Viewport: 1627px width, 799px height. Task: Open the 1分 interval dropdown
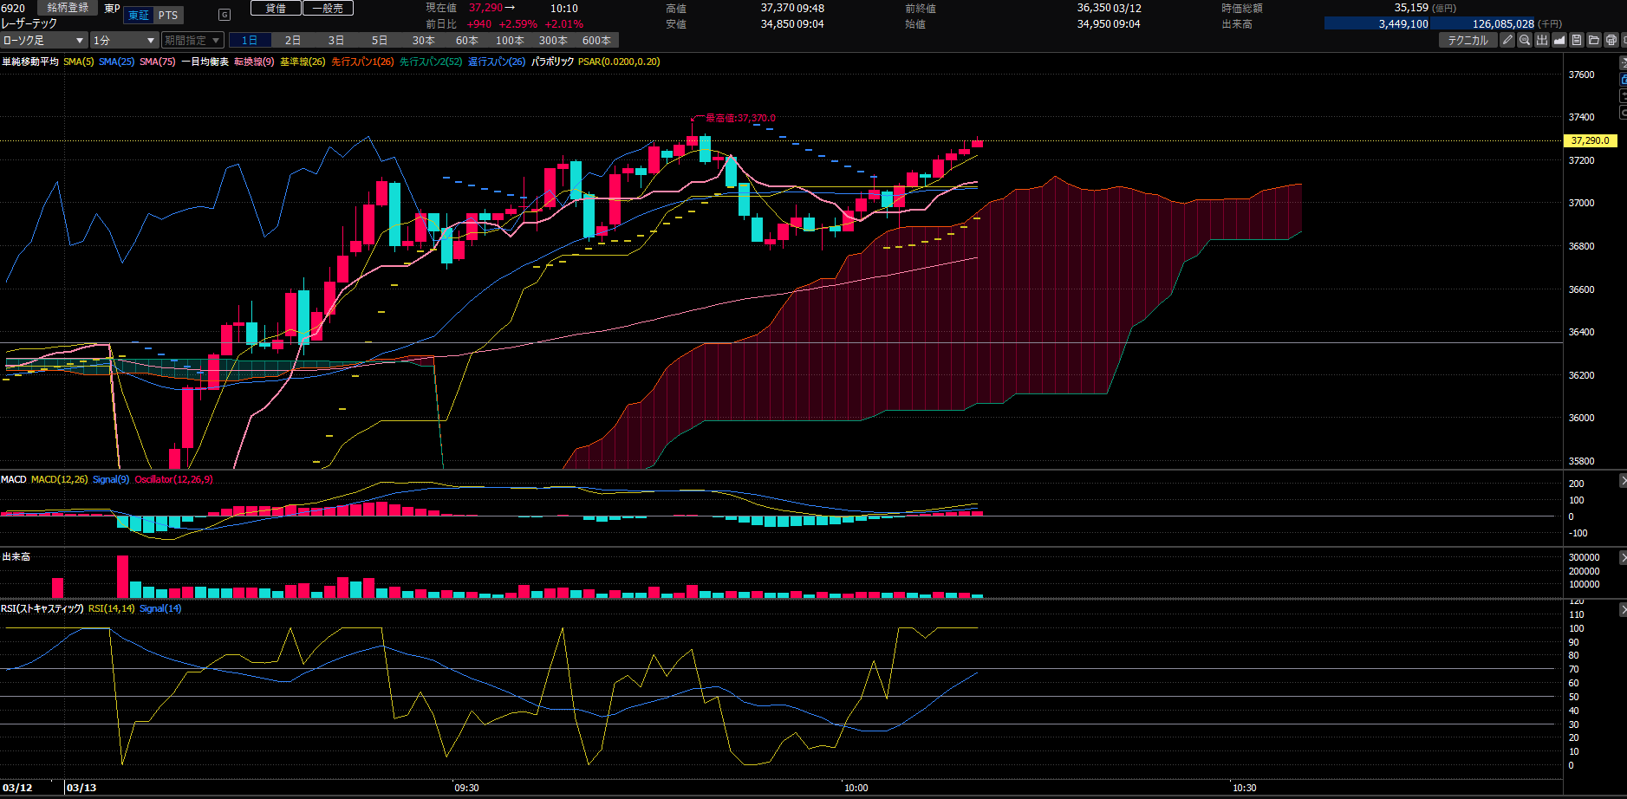(x=124, y=41)
